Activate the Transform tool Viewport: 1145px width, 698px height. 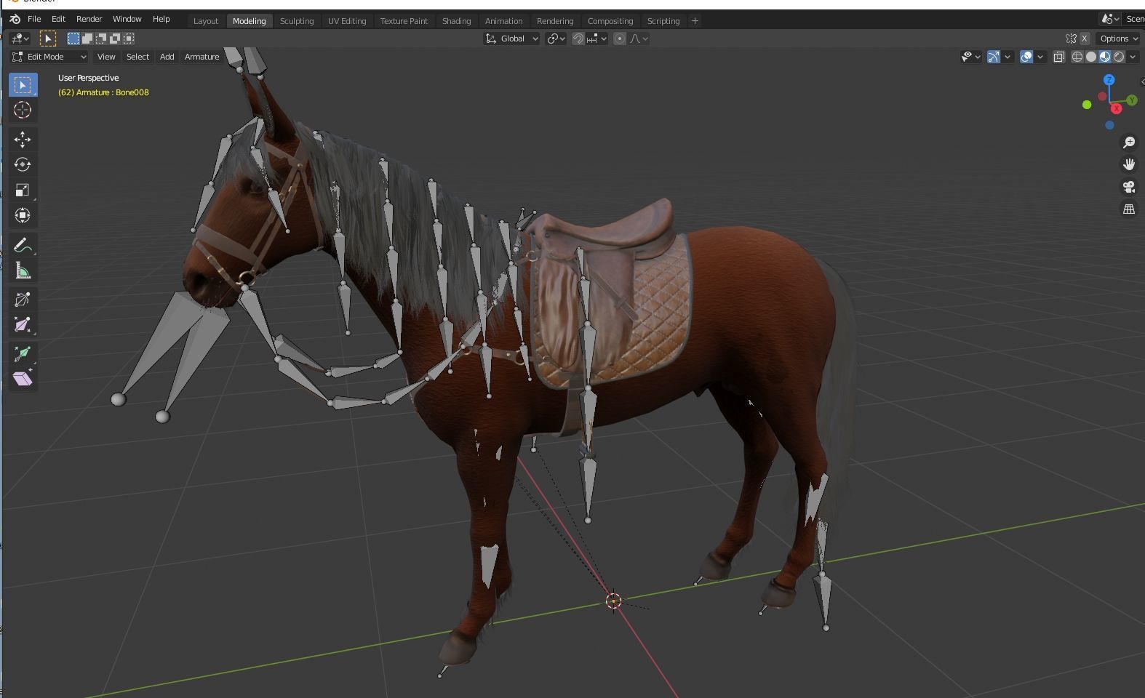tap(23, 215)
